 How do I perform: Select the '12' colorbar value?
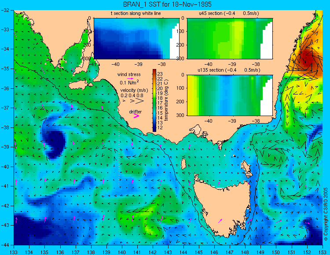click(160, 127)
